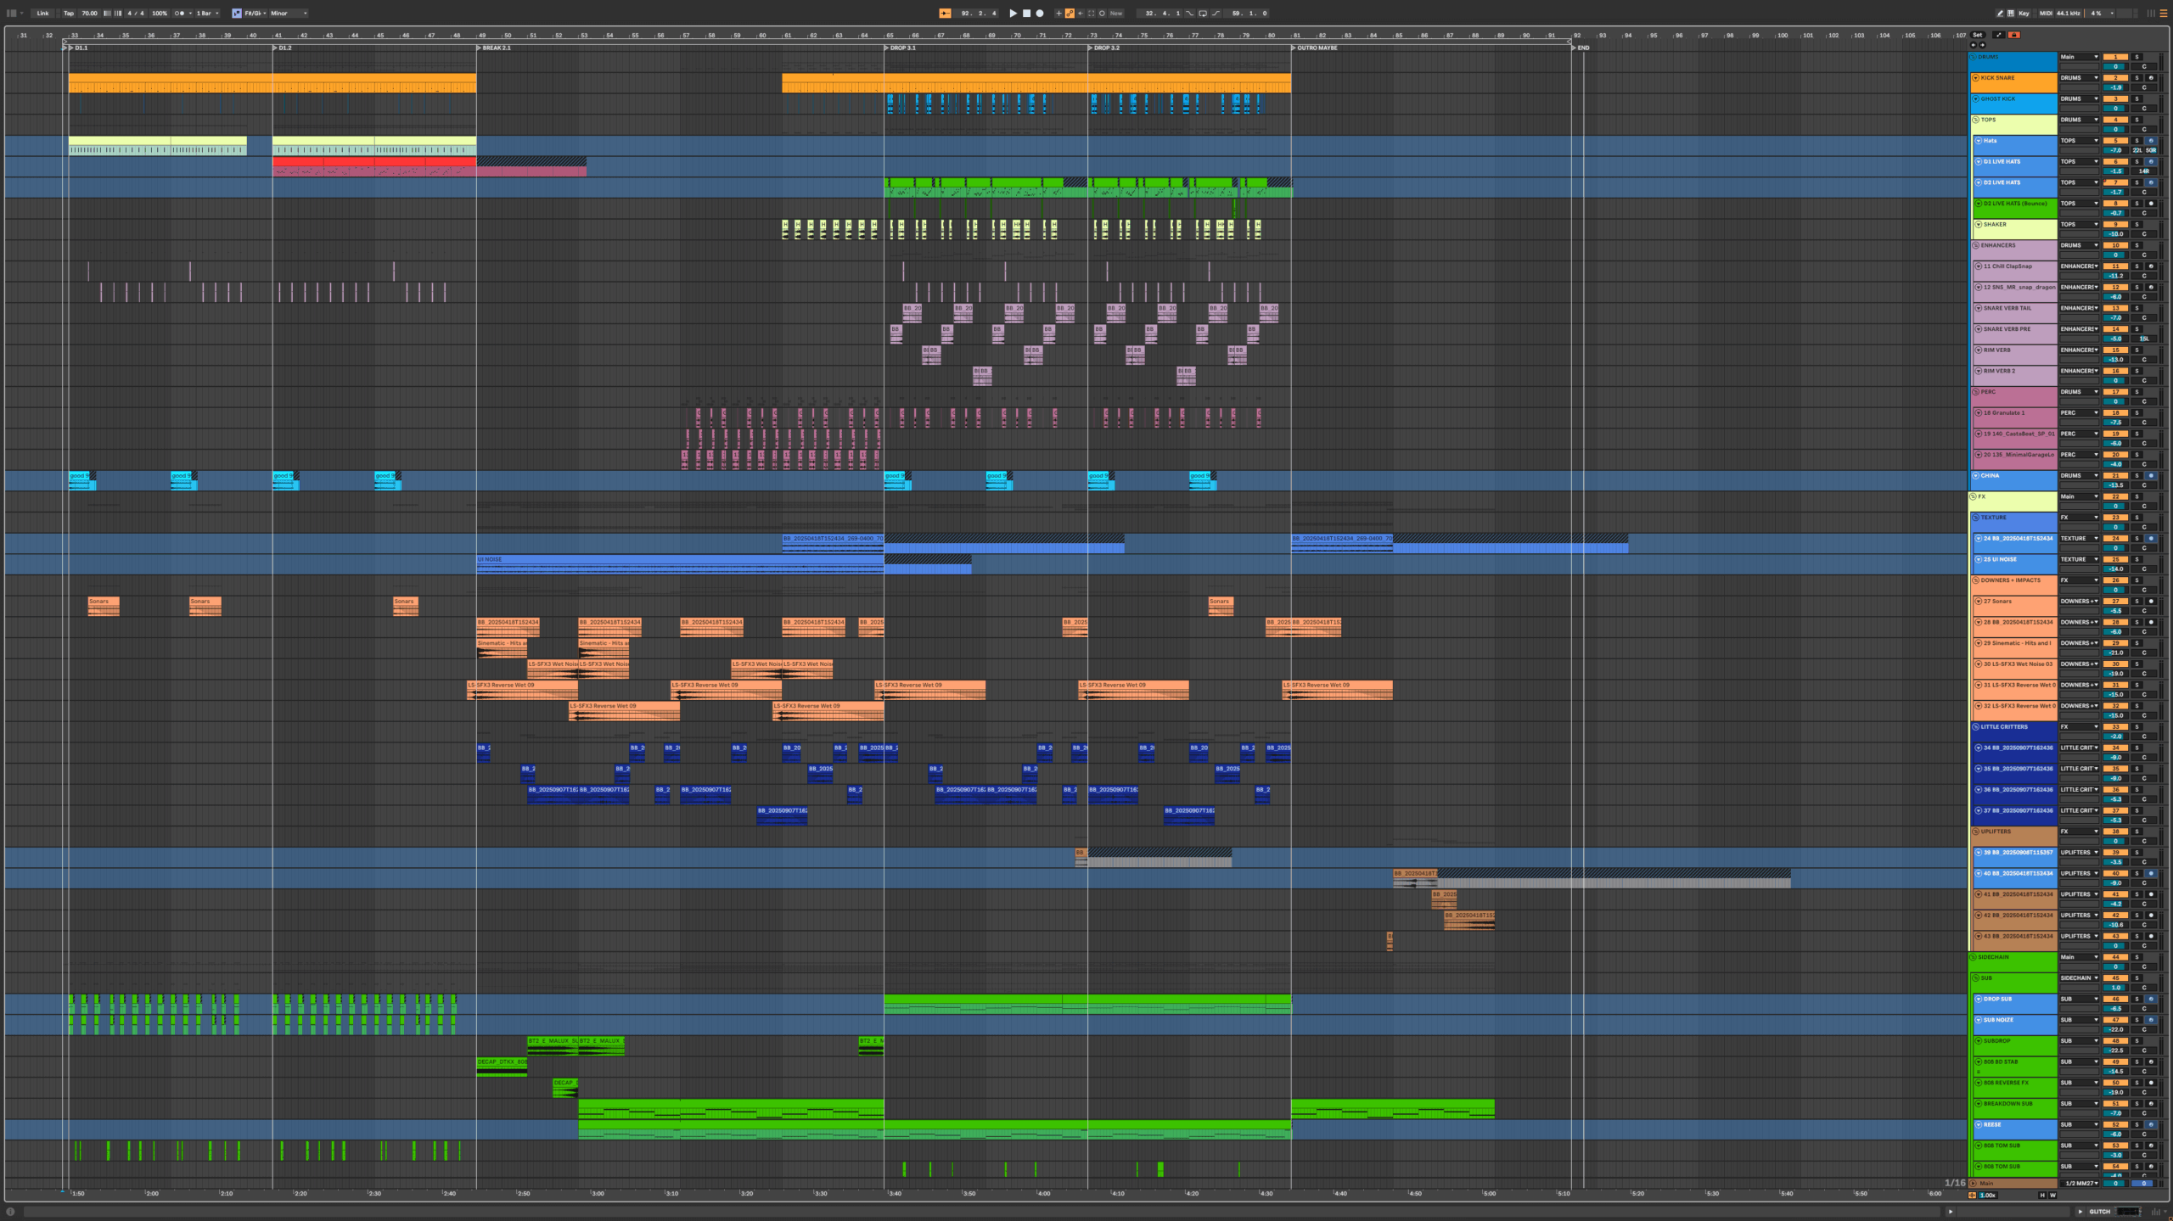Toggle track activator number 5 on Hats
This screenshot has height=1221, width=2173.
(2115, 141)
